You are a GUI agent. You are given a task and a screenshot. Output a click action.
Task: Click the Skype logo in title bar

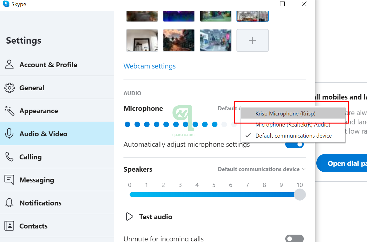(6, 4)
